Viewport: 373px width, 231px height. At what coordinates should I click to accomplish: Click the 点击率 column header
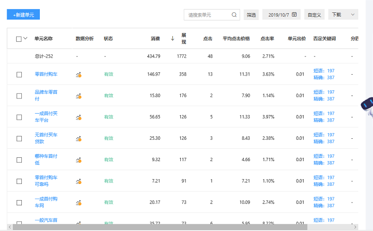267,38
